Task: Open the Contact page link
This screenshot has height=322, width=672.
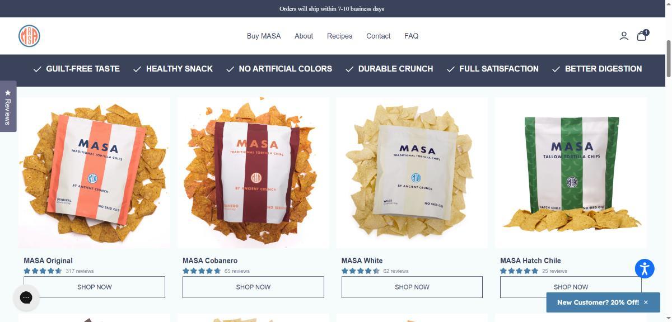Action: pos(379,36)
